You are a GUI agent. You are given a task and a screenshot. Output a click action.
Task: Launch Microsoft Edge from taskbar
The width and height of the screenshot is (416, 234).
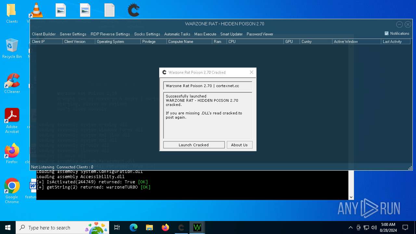pyautogui.click(x=134, y=227)
